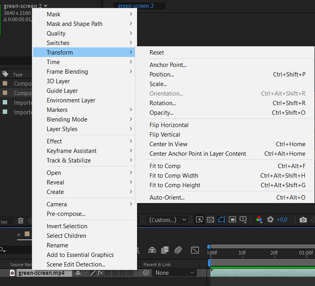Enable Motion Blur circles icon in timeline
The height and width of the screenshot is (286, 315).
(x=178, y=250)
